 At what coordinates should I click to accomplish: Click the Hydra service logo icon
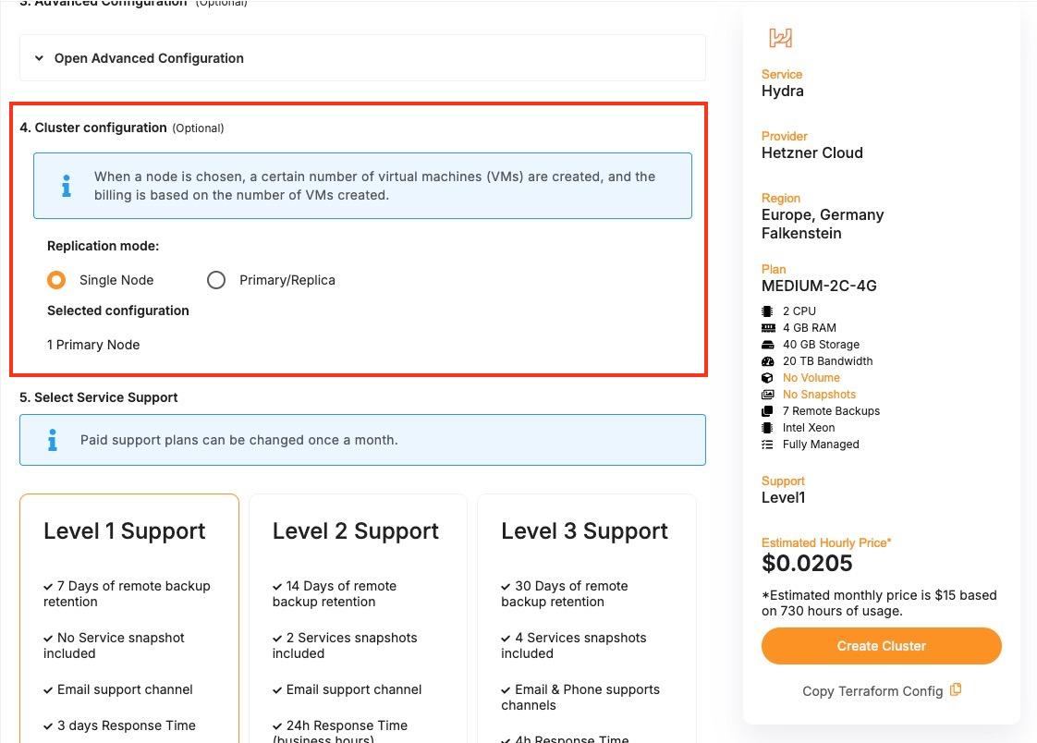(781, 38)
